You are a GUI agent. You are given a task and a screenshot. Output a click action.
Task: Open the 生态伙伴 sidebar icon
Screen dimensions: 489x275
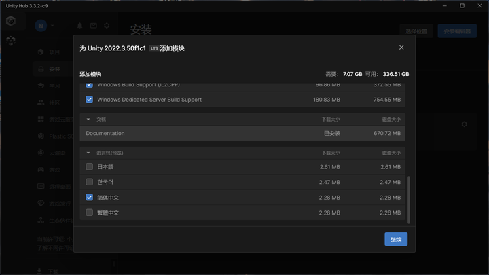tap(41, 220)
